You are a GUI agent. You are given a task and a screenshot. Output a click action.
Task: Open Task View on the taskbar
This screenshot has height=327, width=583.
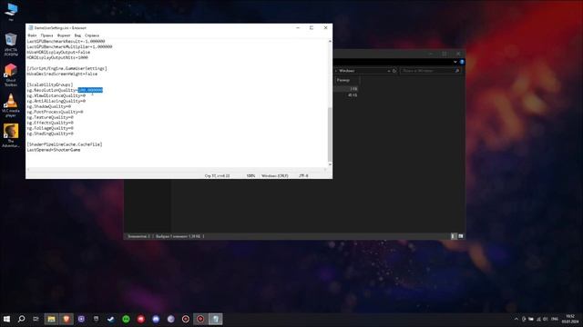pyautogui.click(x=36, y=319)
